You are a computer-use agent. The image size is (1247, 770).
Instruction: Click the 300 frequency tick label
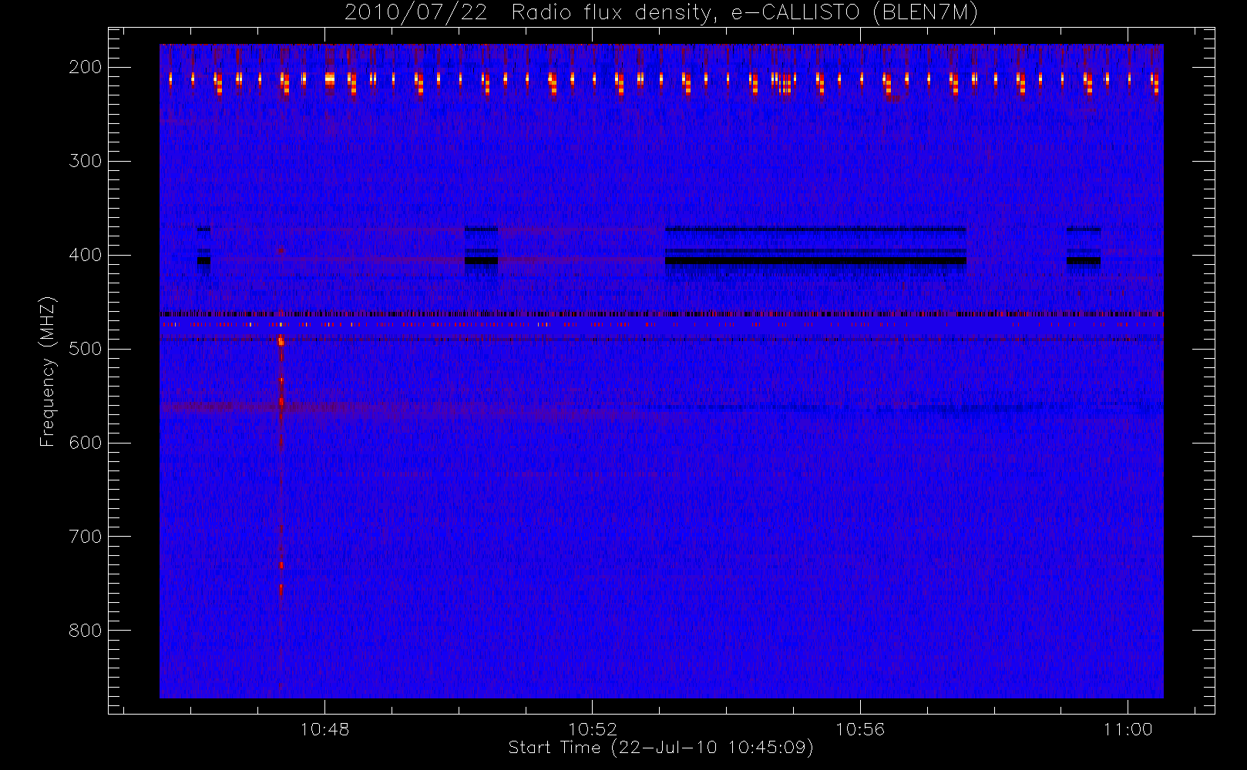click(x=86, y=161)
